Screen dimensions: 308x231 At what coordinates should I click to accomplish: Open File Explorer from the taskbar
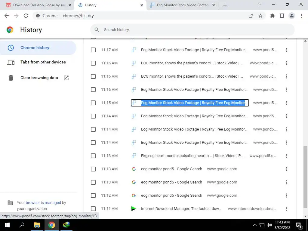[37, 225]
